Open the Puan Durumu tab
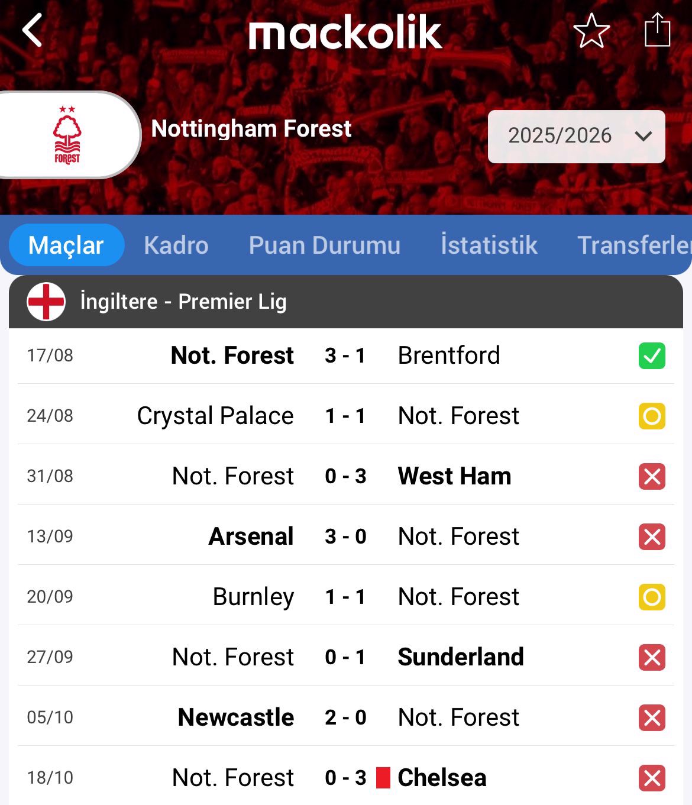This screenshot has height=805, width=692. click(325, 245)
